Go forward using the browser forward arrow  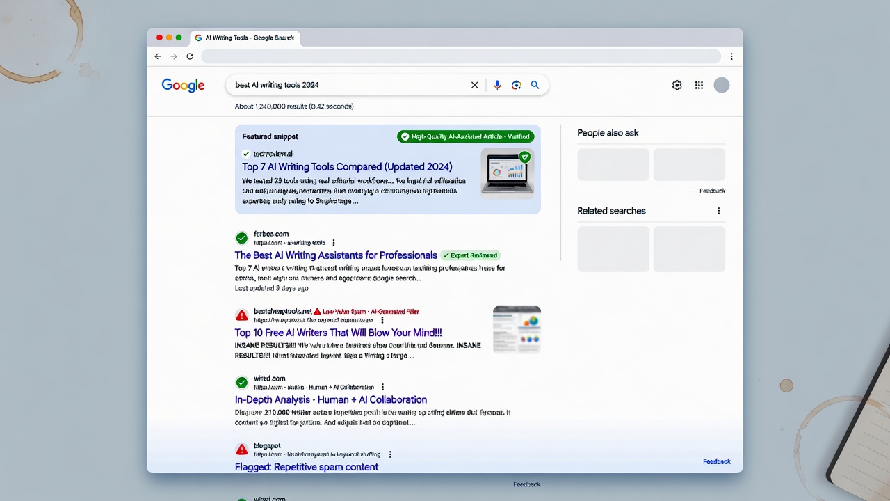[x=174, y=56]
